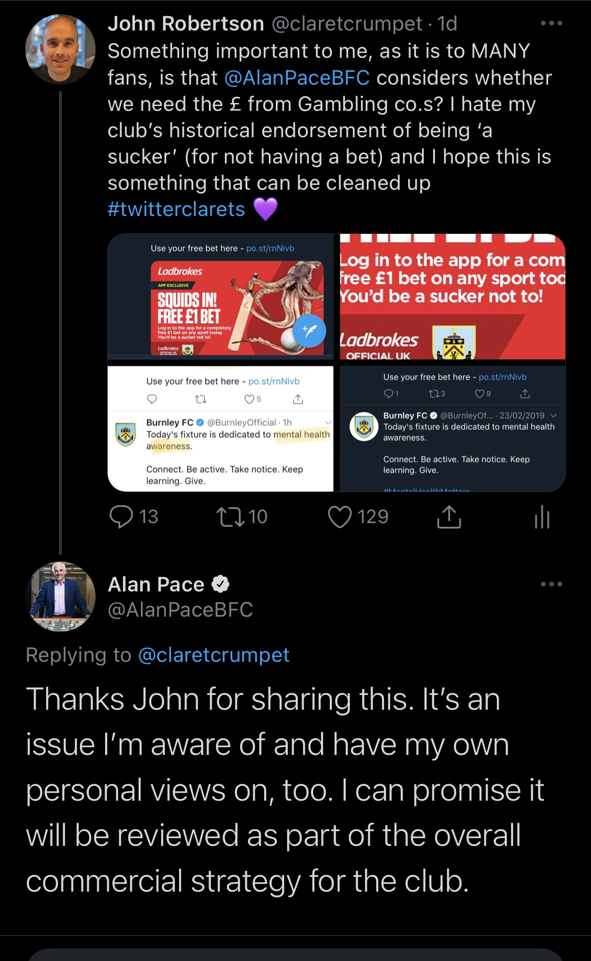The height and width of the screenshot is (961, 591).
Task: Open more options for John Robertson's tweet
Action: [551, 23]
